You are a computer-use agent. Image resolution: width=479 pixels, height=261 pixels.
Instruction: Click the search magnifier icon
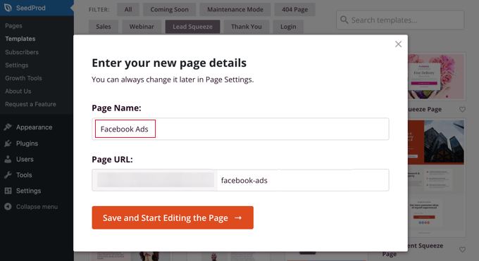[344, 20]
